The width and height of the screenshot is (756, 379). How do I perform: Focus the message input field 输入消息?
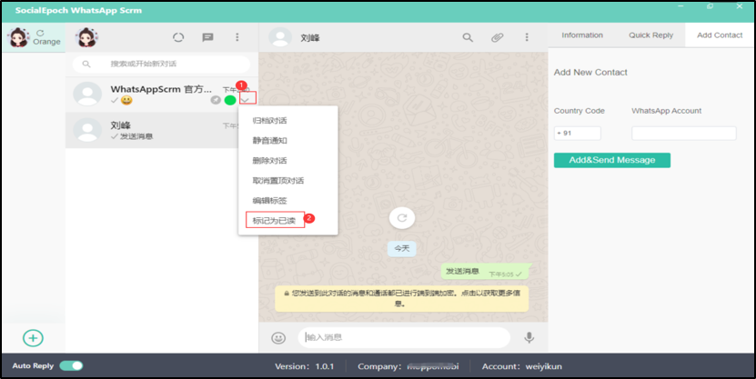point(404,337)
